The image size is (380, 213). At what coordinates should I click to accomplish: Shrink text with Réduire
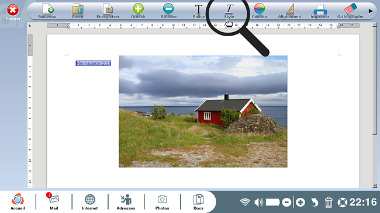pos(168,11)
